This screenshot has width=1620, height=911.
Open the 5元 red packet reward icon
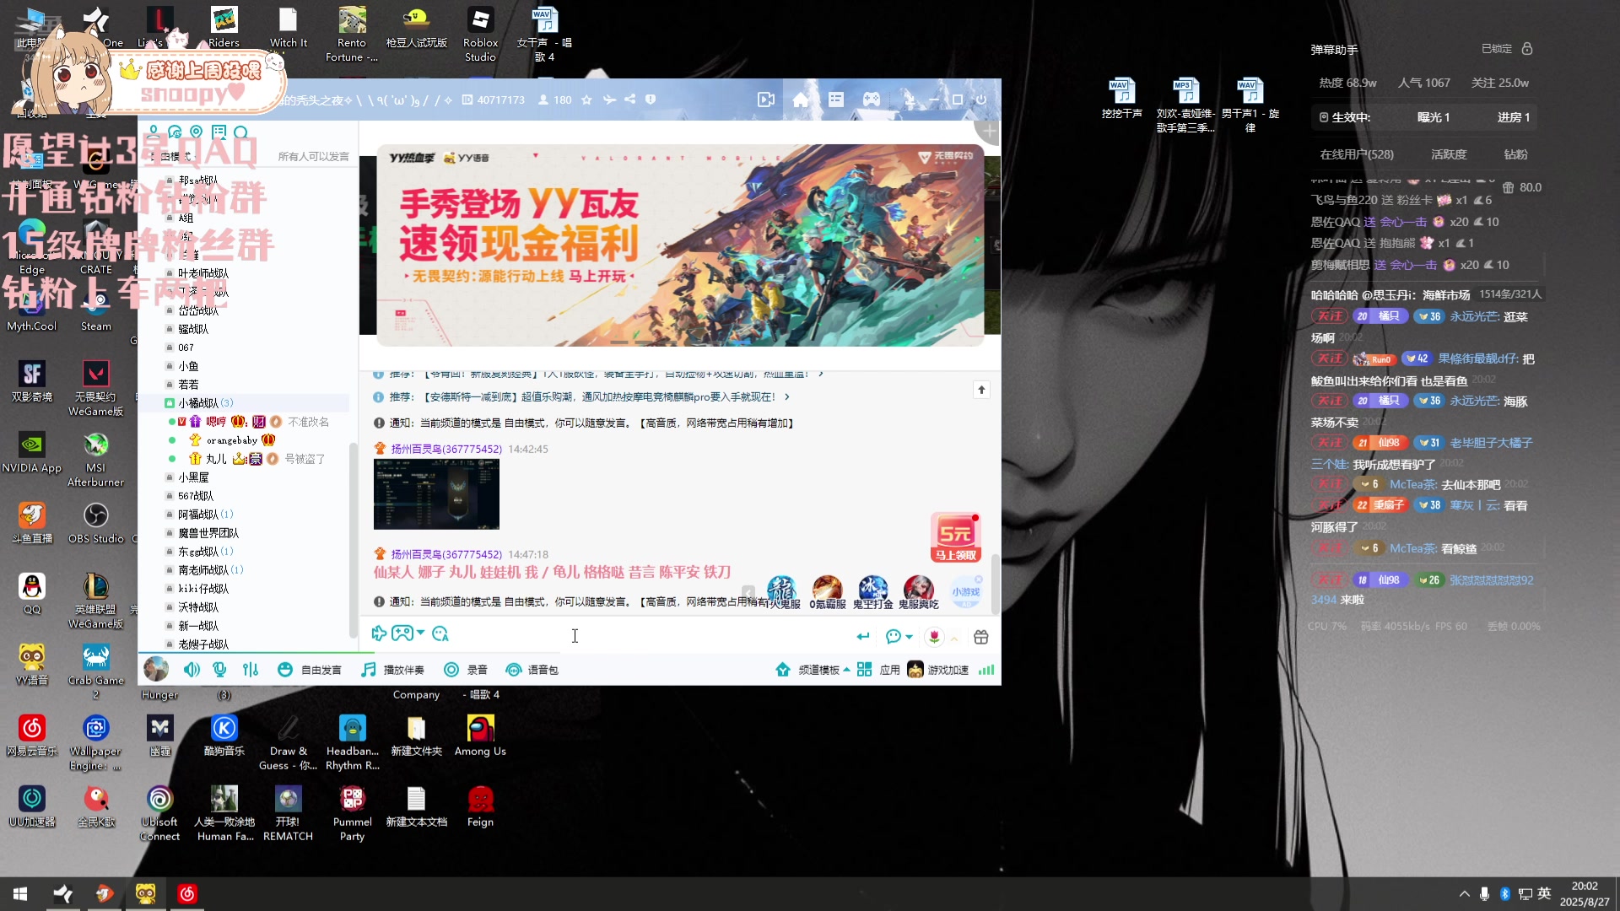tap(956, 537)
